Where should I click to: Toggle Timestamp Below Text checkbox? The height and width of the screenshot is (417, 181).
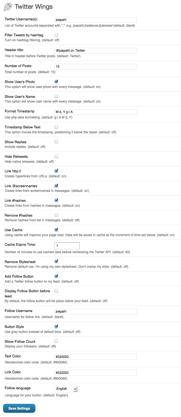point(56,127)
